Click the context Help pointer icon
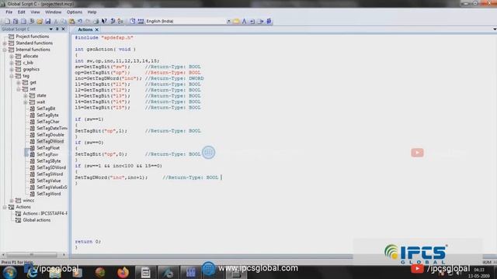Image resolution: width=497 pixels, height=279 pixels. [104, 21]
